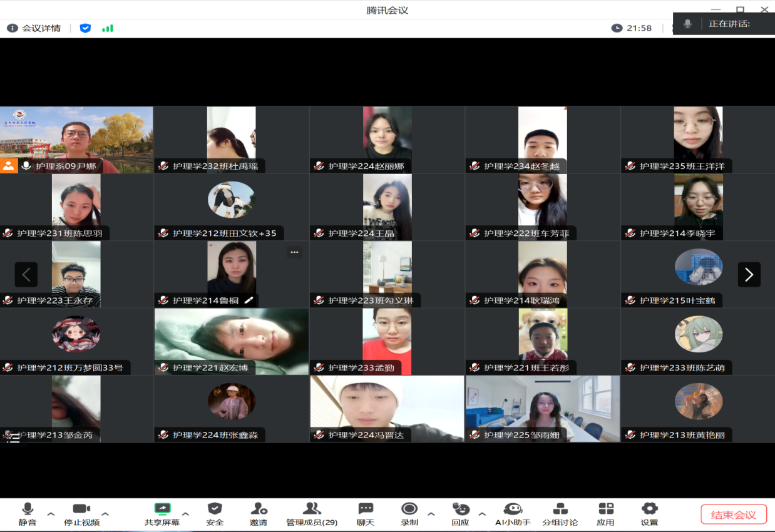Start 录制 recording
The height and width of the screenshot is (532, 775).
(x=409, y=509)
